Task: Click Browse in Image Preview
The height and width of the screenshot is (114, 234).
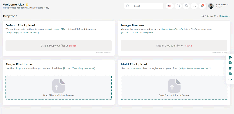Action: pyautogui.click(x=188, y=46)
